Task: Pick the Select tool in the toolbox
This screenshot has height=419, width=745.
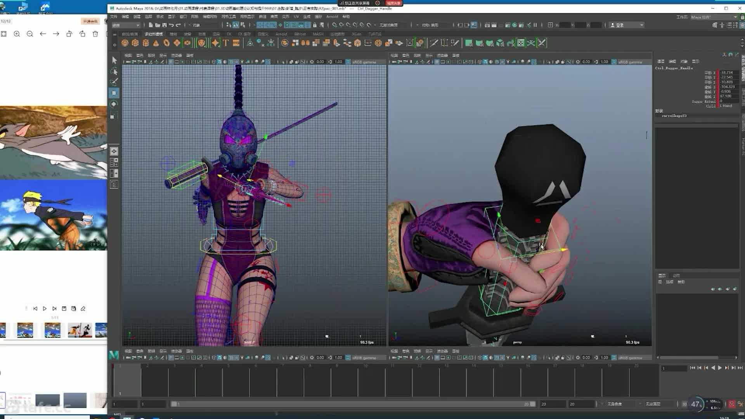Action: pos(114,60)
